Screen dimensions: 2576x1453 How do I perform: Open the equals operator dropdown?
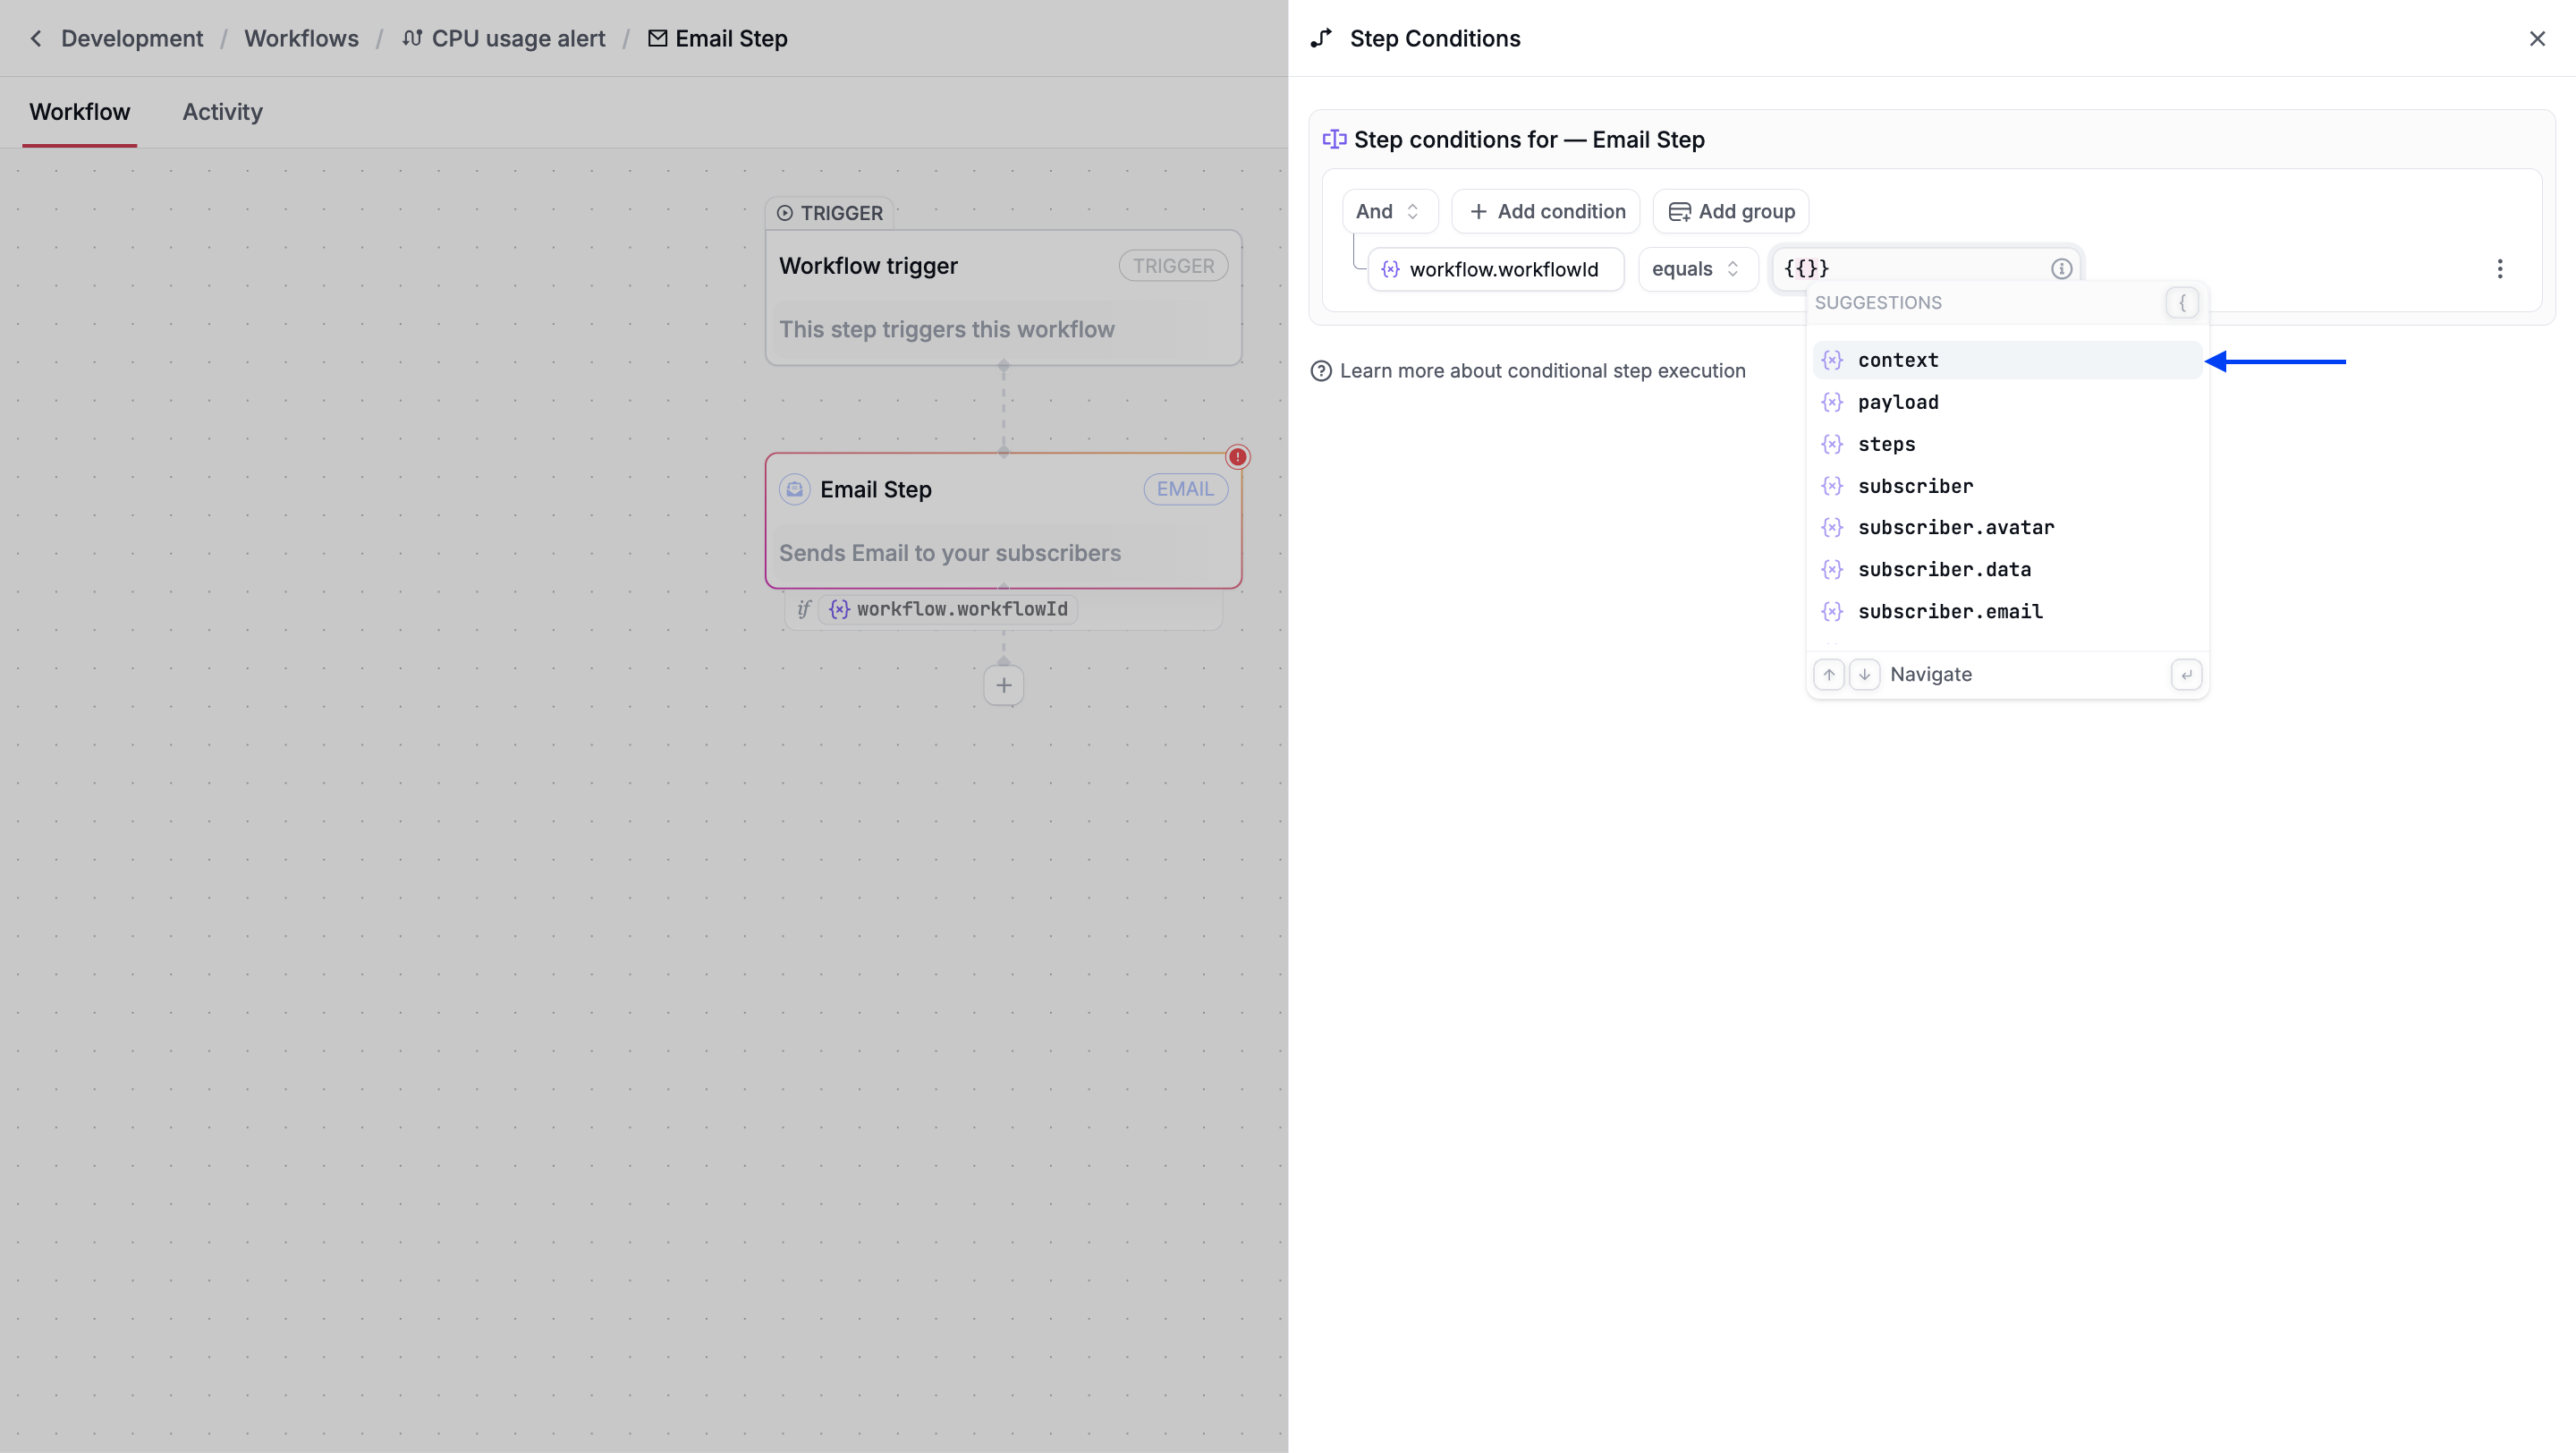point(1696,268)
